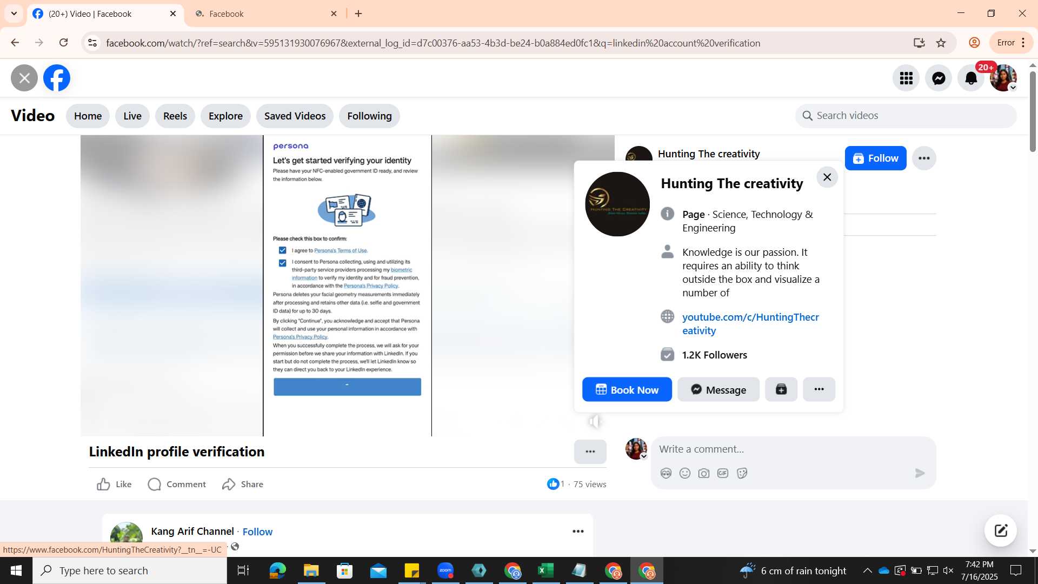Follow Kang Arif Channel

257,532
